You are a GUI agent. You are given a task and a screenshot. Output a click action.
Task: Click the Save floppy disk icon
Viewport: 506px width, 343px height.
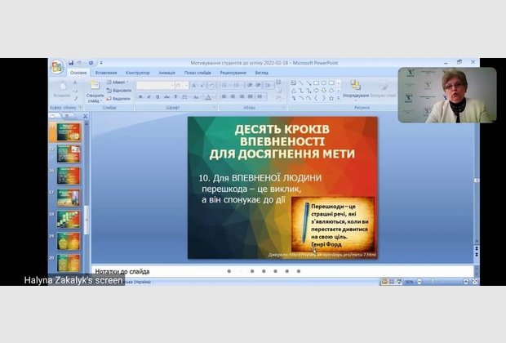(71, 63)
